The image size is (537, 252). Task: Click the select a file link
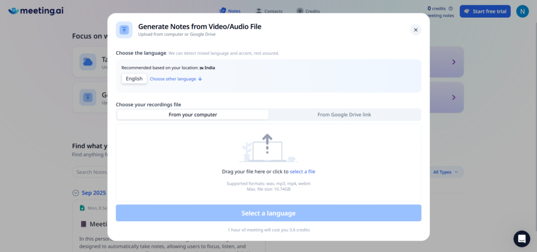(302, 171)
